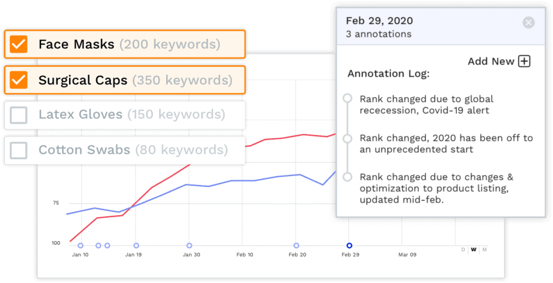Click the highlighted Feb 29 annotation marker
The image size is (553, 283).
[x=349, y=246]
